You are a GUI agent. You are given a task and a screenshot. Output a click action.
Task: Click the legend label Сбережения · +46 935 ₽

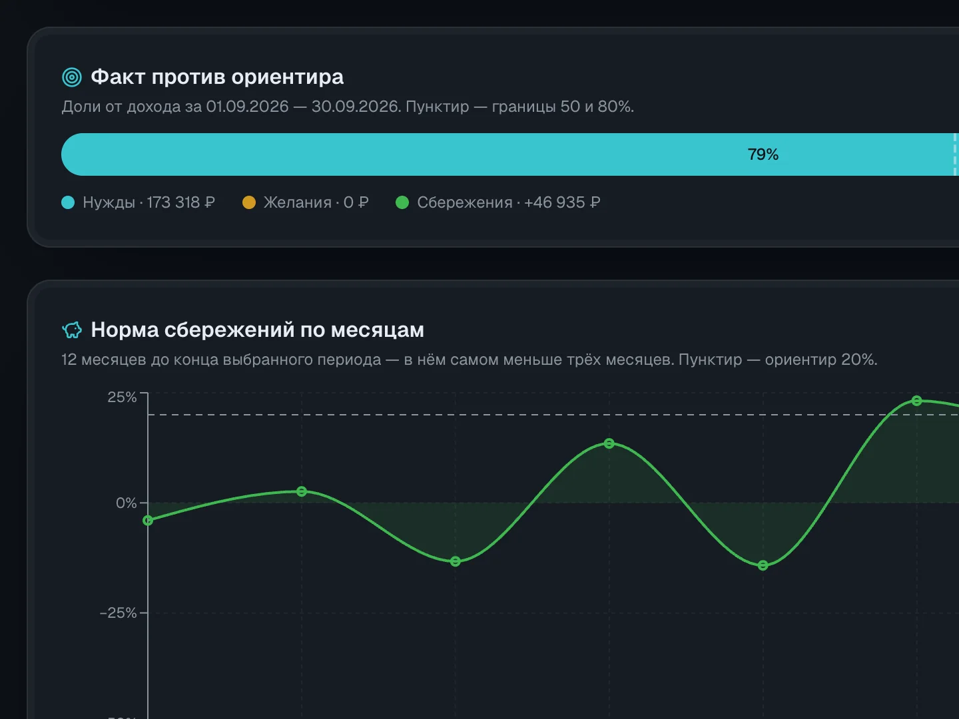509,202
